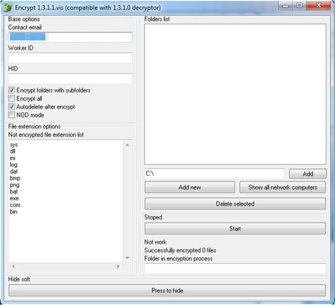Click the horizontal scrollbar right arrow
The image size is (335, 305).
119,267
